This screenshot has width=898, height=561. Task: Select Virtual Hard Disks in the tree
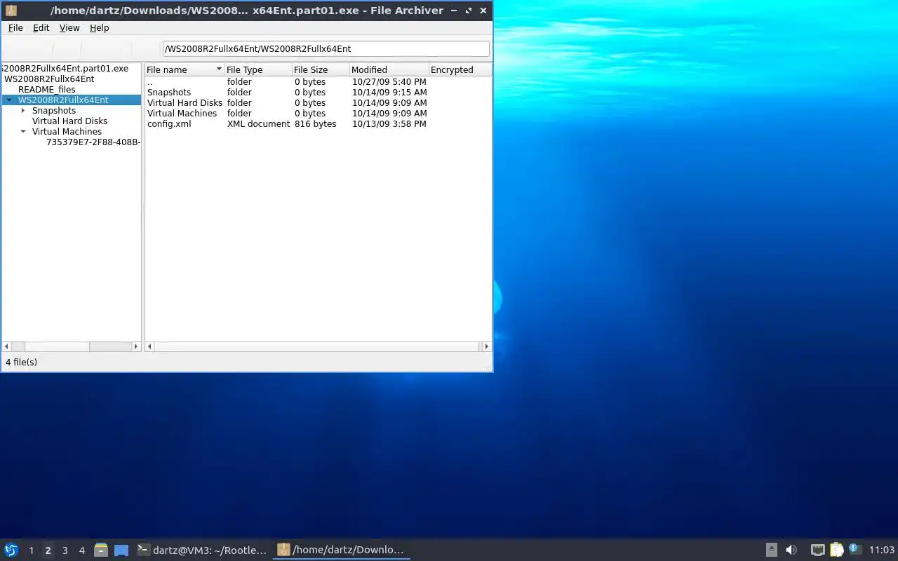click(x=69, y=121)
